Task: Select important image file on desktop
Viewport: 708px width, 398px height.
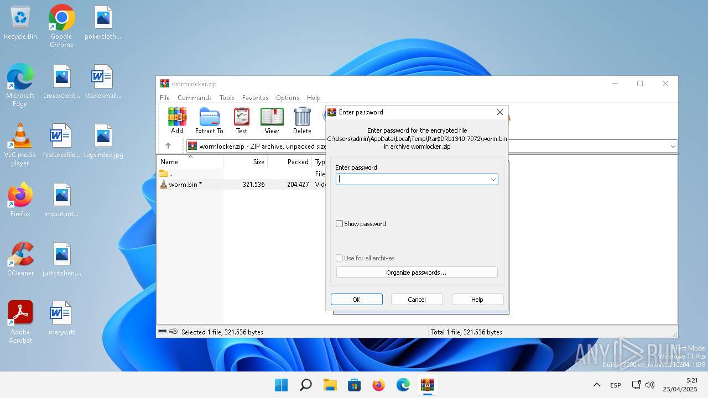Action: click(x=61, y=200)
